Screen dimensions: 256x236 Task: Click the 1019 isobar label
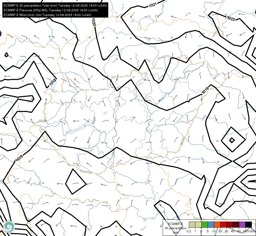point(205,90)
